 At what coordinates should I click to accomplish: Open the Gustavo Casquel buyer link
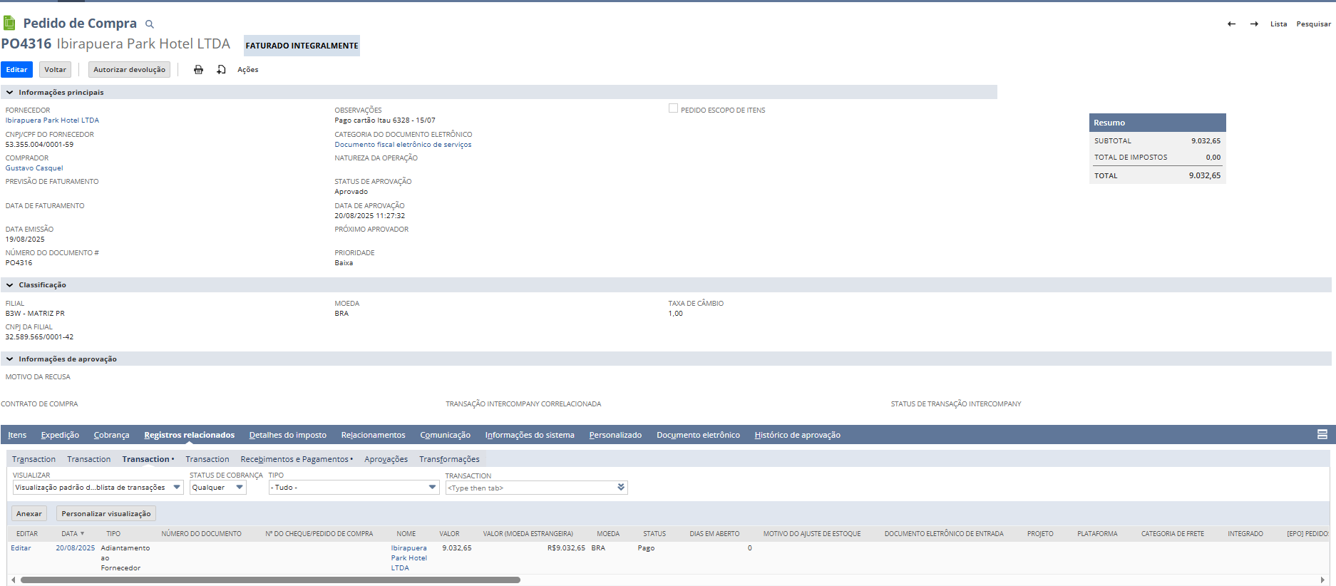tap(34, 168)
